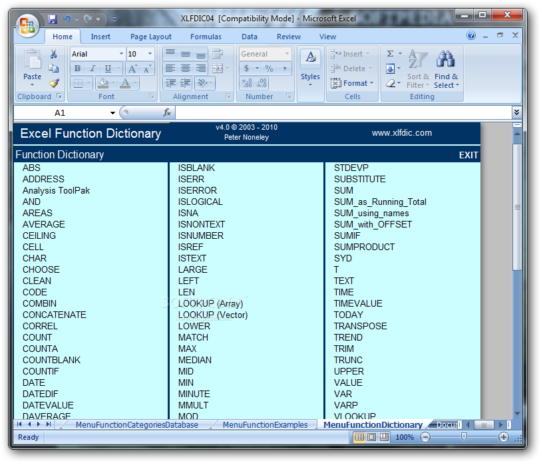Screen dimensions: 541x463
Task: Open the Page Layout tab
Action: click(x=151, y=37)
